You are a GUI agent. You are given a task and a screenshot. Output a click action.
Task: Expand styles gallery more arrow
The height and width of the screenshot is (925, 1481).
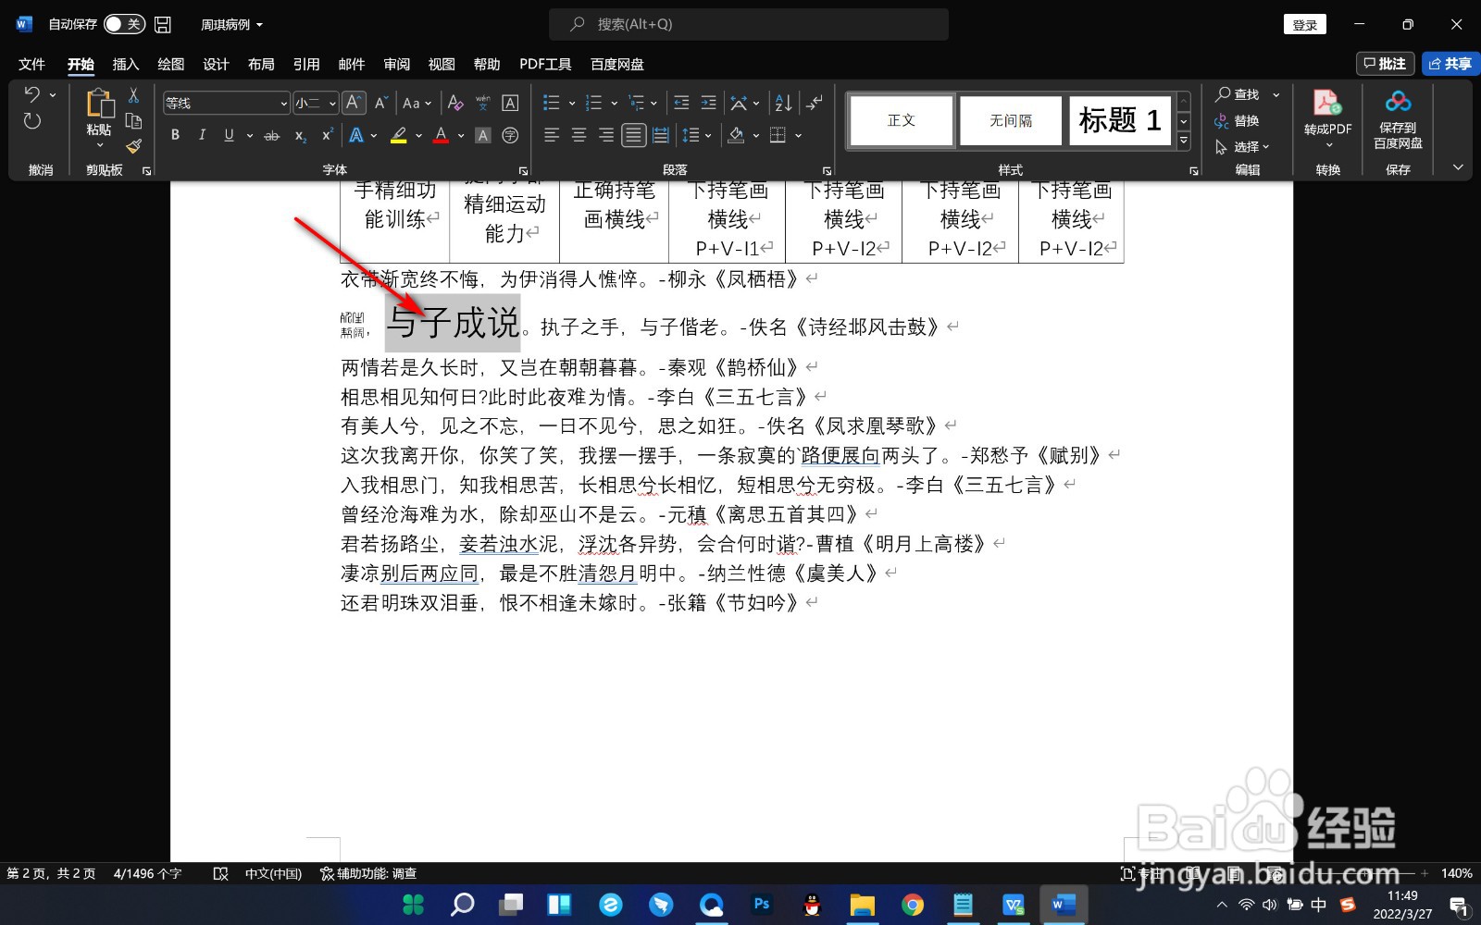coord(1183,141)
